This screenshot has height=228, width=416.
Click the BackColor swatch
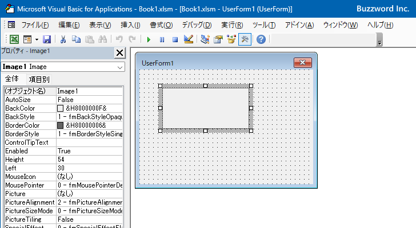coord(61,108)
